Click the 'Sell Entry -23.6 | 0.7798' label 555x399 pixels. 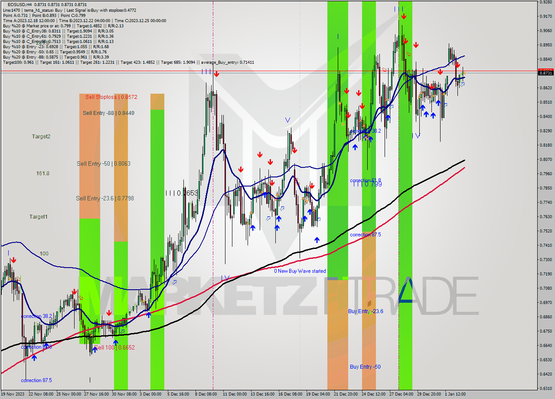[104, 198]
